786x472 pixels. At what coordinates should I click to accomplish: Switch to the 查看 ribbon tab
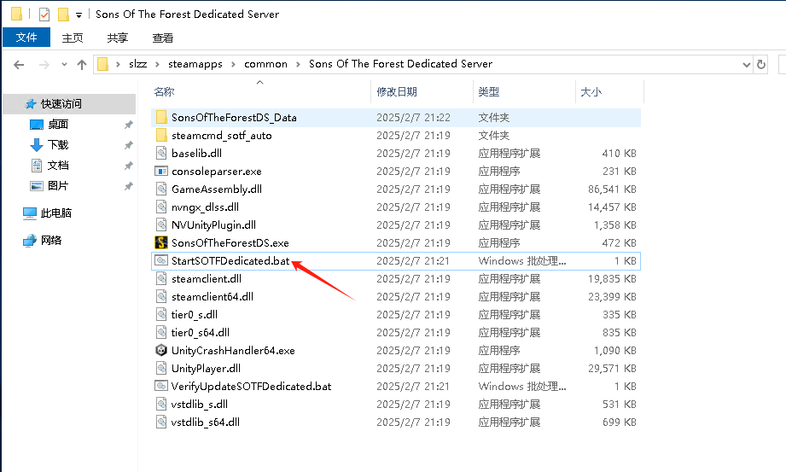click(x=162, y=38)
